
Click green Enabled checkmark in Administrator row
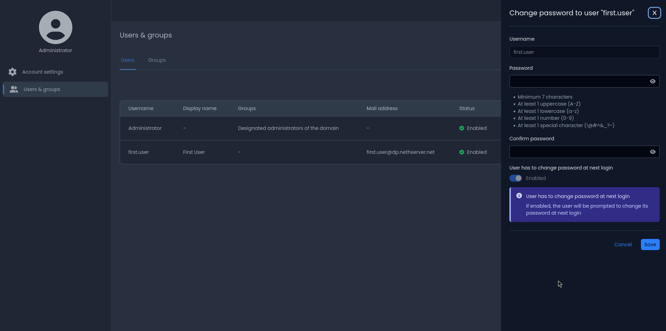click(x=461, y=128)
